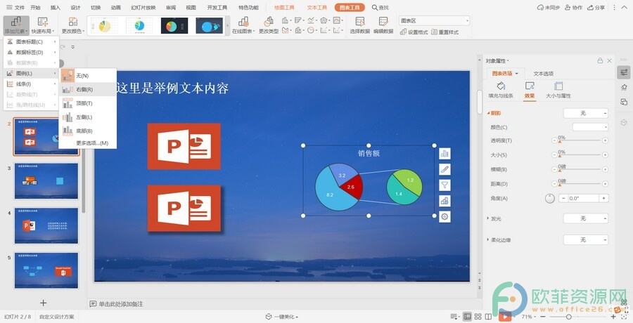The width and height of the screenshot is (633, 323).
Task: Click the Angle (角度) value field
Action: [x=583, y=199]
